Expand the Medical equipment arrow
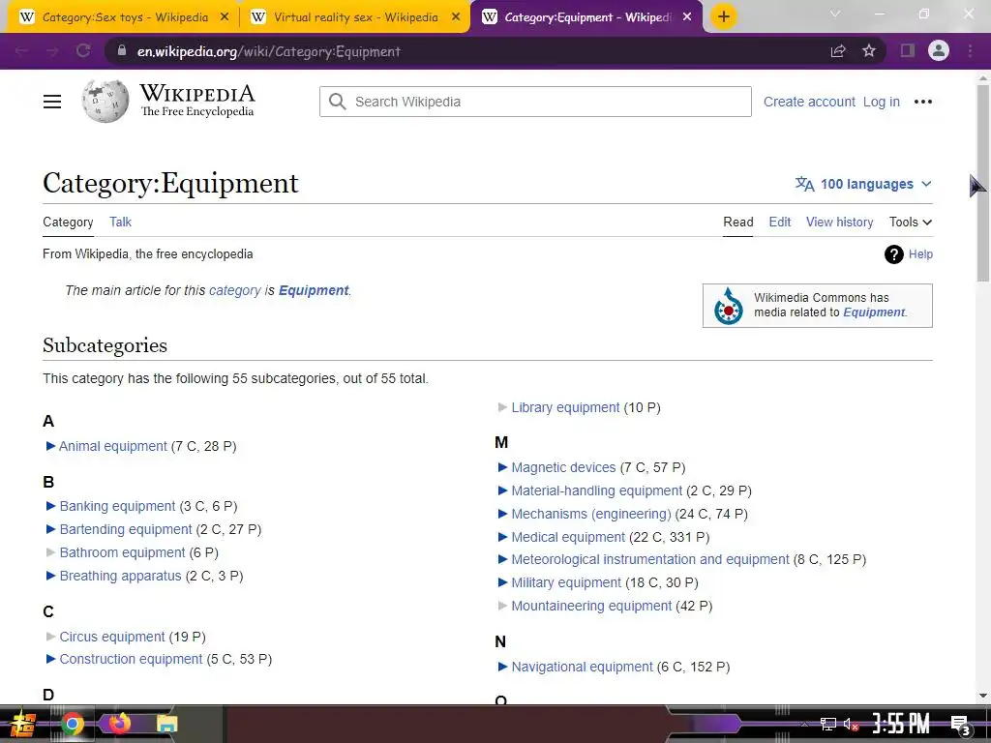 pyautogui.click(x=502, y=537)
